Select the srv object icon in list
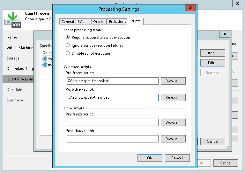The height and width of the screenshot is (173, 245). [x=44, y=65]
